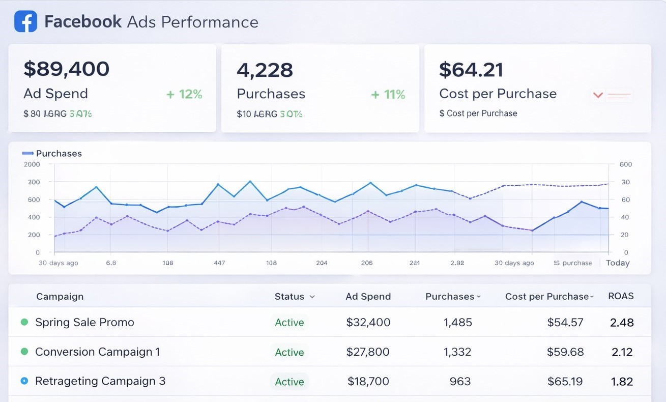This screenshot has height=402, width=666.
Task: Select the Ad Spend column header
Action: pyautogui.click(x=368, y=297)
